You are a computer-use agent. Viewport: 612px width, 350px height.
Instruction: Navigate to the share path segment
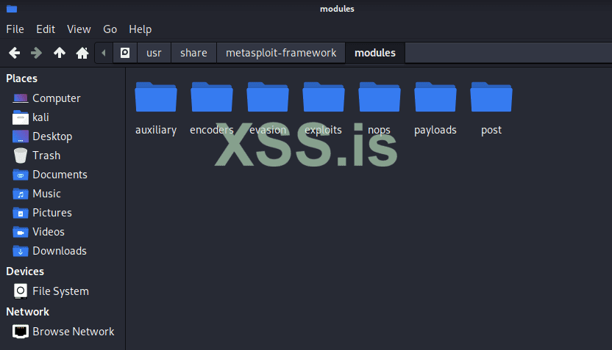(x=193, y=53)
